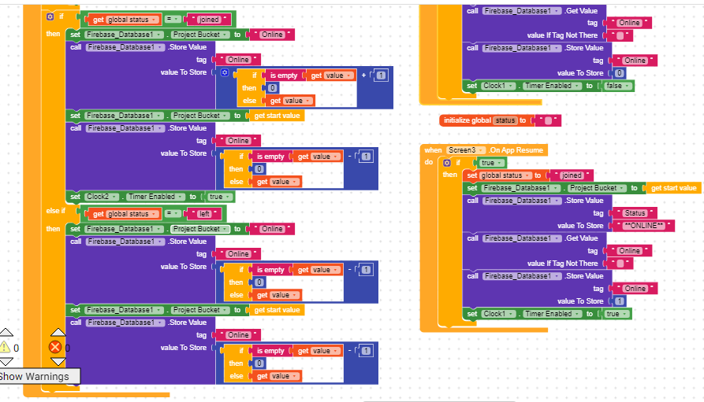Go to next error with down arrow
The image size is (704, 402).
tap(58, 362)
